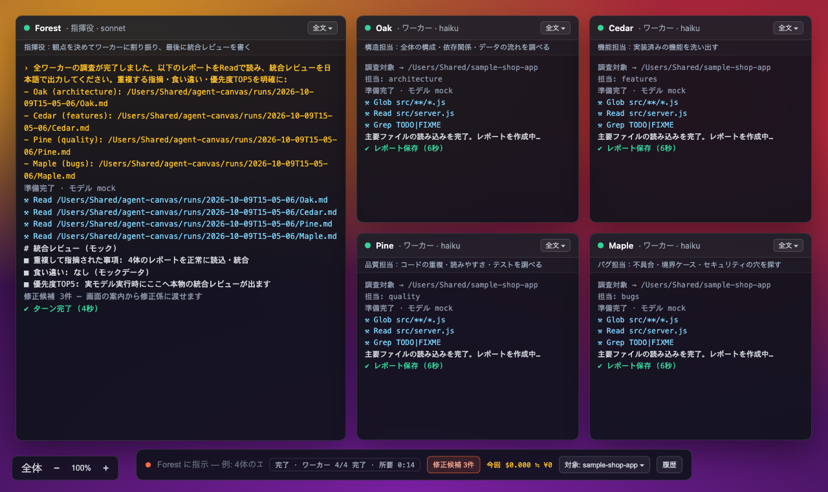The width and height of the screenshot is (828, 492).
Task: Click Oak's Glob src/**/*.js line
Action: click(x=405, y=102)
